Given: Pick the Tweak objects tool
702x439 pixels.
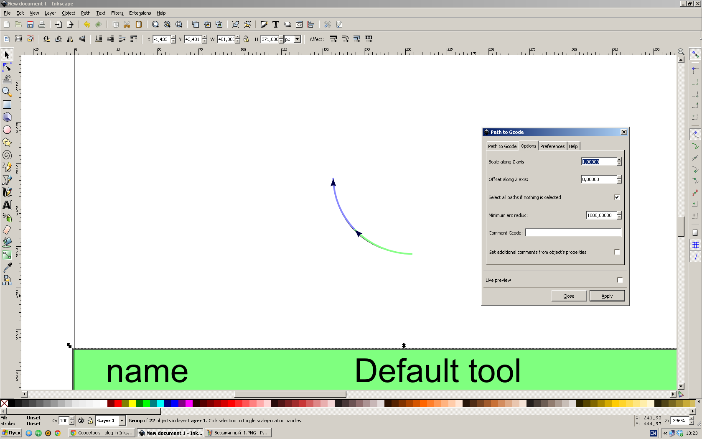Looking at the screenshot, I should click(7, 79).
